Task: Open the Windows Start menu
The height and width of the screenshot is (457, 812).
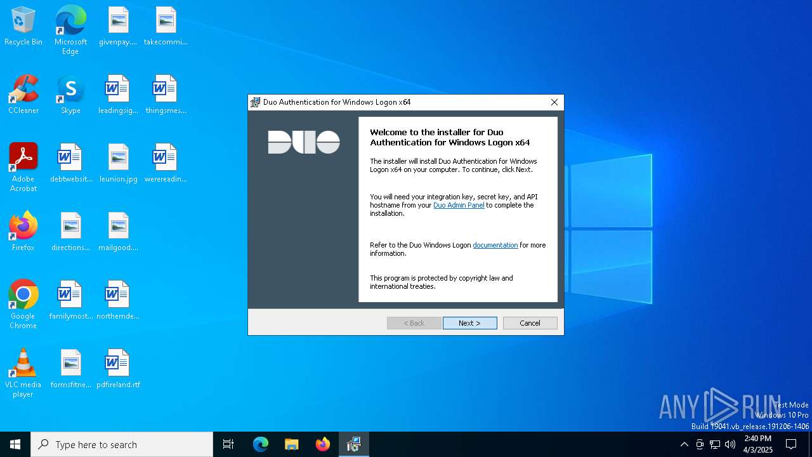Action: click(x=15, y=444)
